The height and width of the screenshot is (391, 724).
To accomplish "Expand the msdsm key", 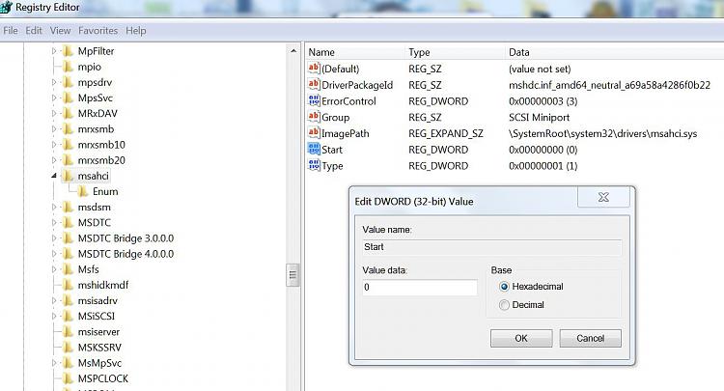I will click(x=54, y=207).
